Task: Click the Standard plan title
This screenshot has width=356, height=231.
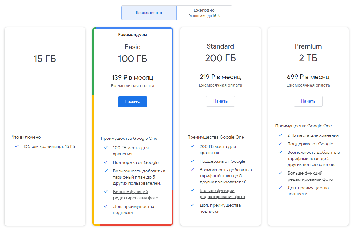Action: tap(220, 46)
